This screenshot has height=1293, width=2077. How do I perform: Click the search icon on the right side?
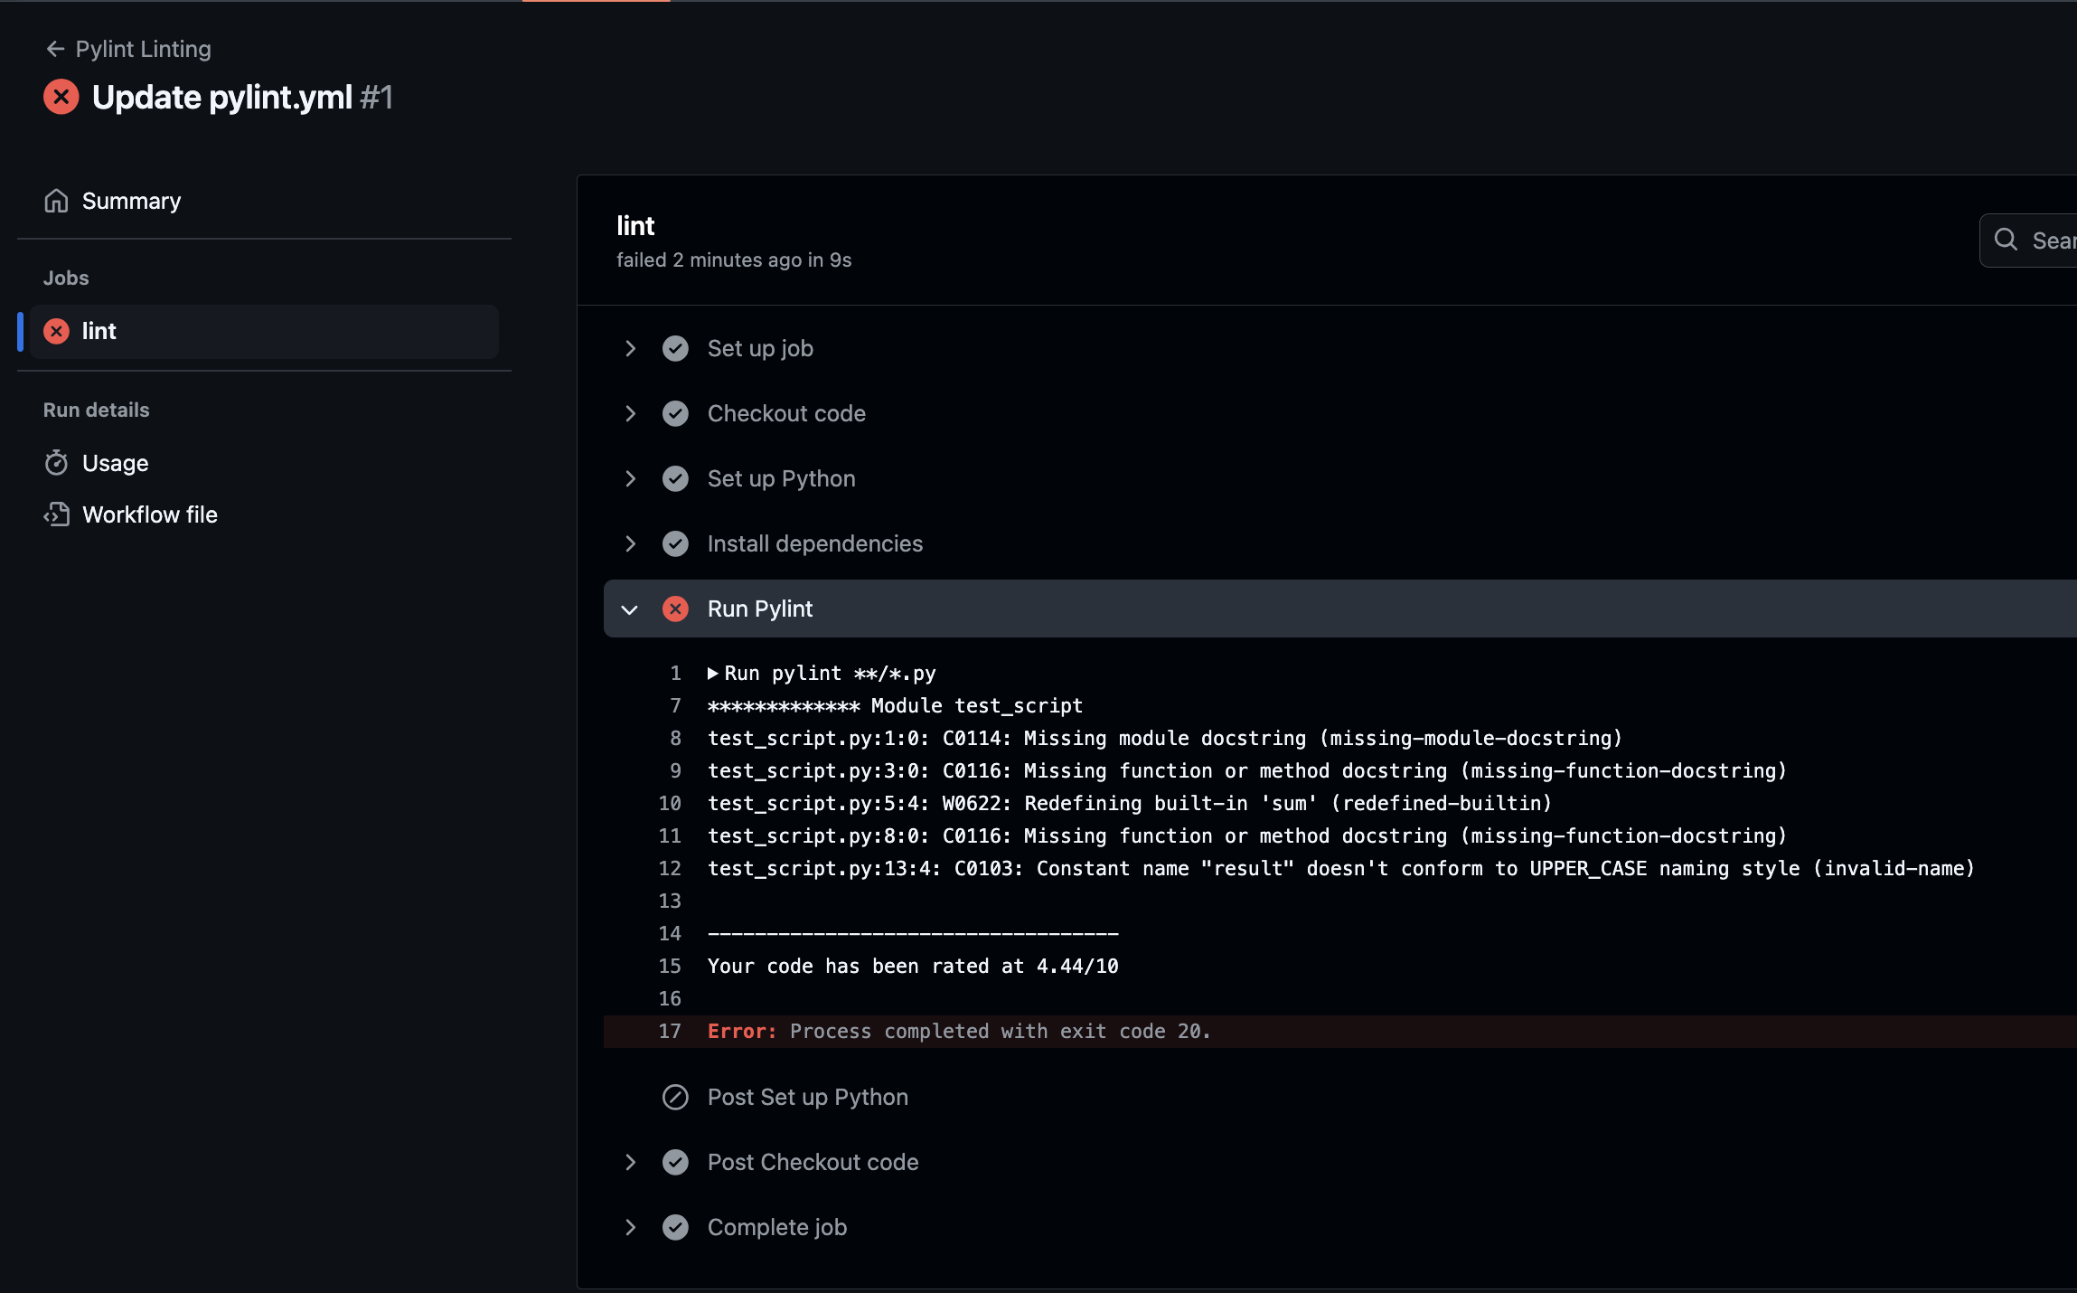(x=2010, y=240)
